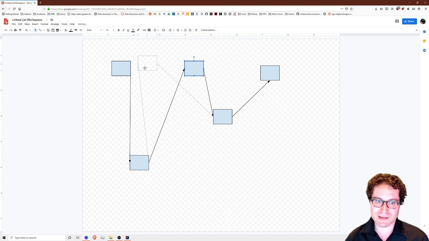Open the Tools menu
429x241 pixels.
coord(64,24)
